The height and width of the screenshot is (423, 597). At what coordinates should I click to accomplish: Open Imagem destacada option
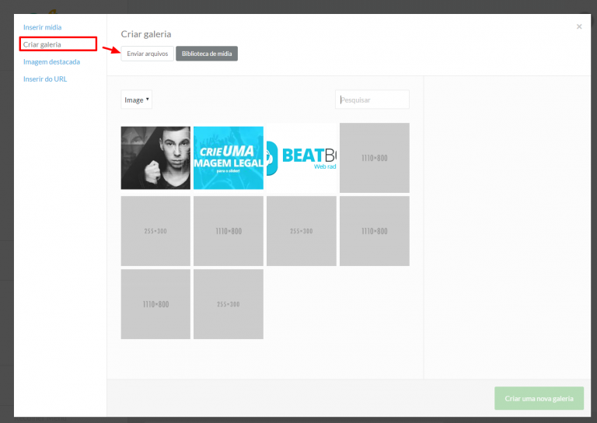[x=51, y=61]
